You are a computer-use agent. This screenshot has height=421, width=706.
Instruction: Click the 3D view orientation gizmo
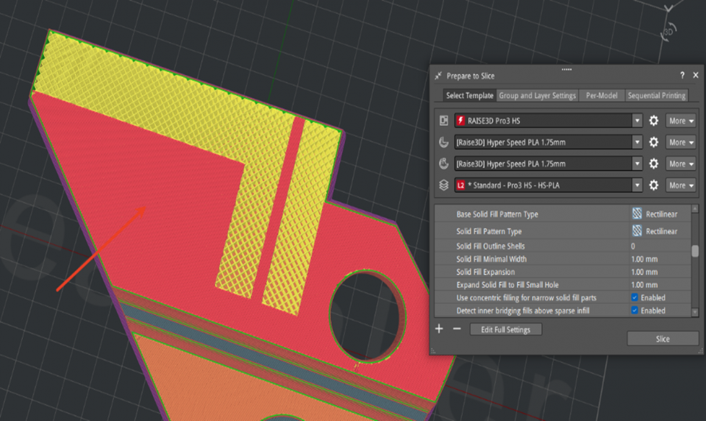(x=668, y=32)
